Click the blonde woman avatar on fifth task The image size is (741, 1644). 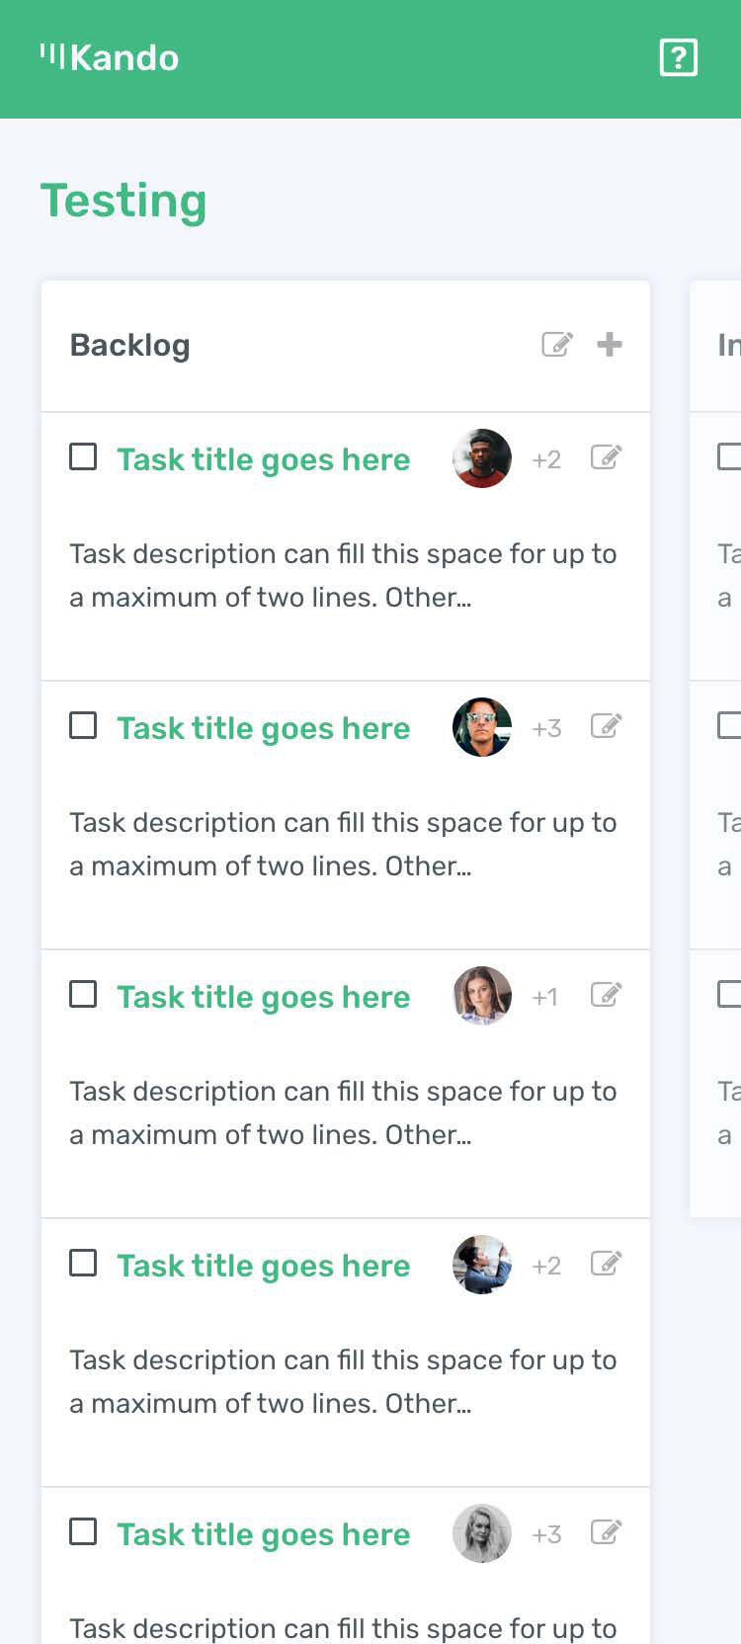[x=482, y=1533]
